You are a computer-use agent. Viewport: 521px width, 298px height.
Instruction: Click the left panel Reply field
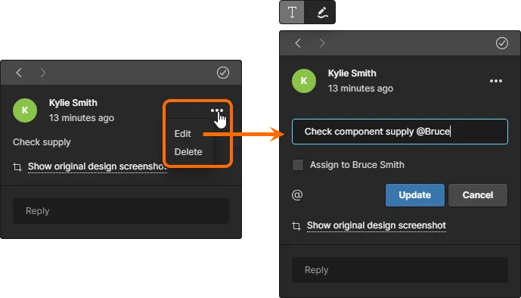pos(121,211)
